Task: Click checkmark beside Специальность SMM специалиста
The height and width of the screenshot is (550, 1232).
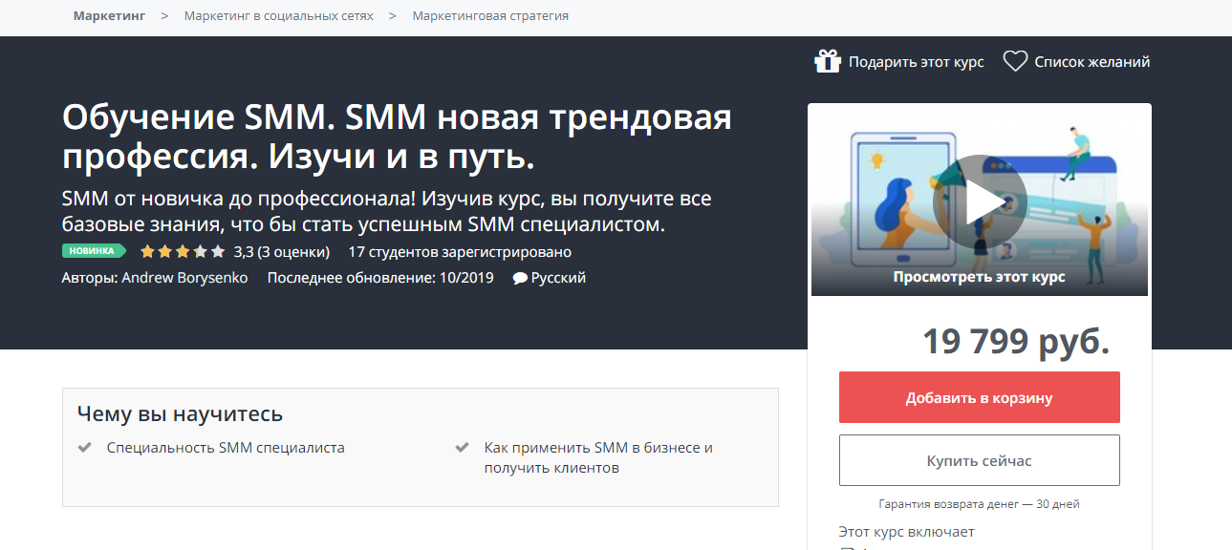Action: click(85, 447)
